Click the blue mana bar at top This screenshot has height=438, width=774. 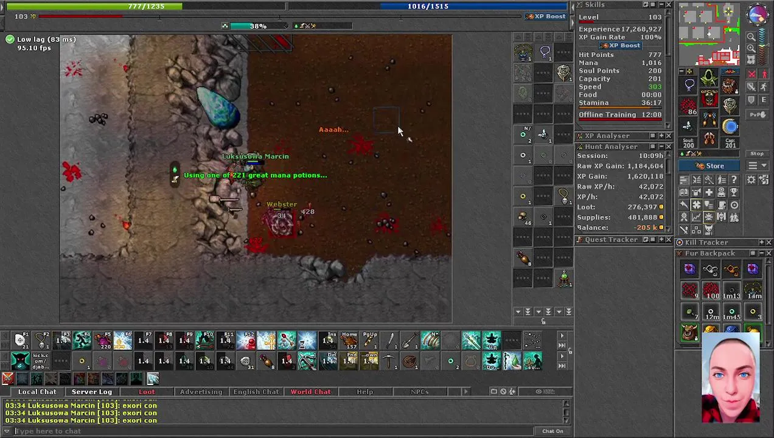[x=428, y=6]
